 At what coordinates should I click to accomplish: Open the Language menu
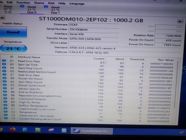77,4
